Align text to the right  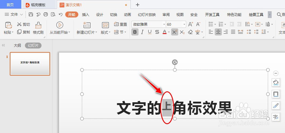[x=226, y=32]
